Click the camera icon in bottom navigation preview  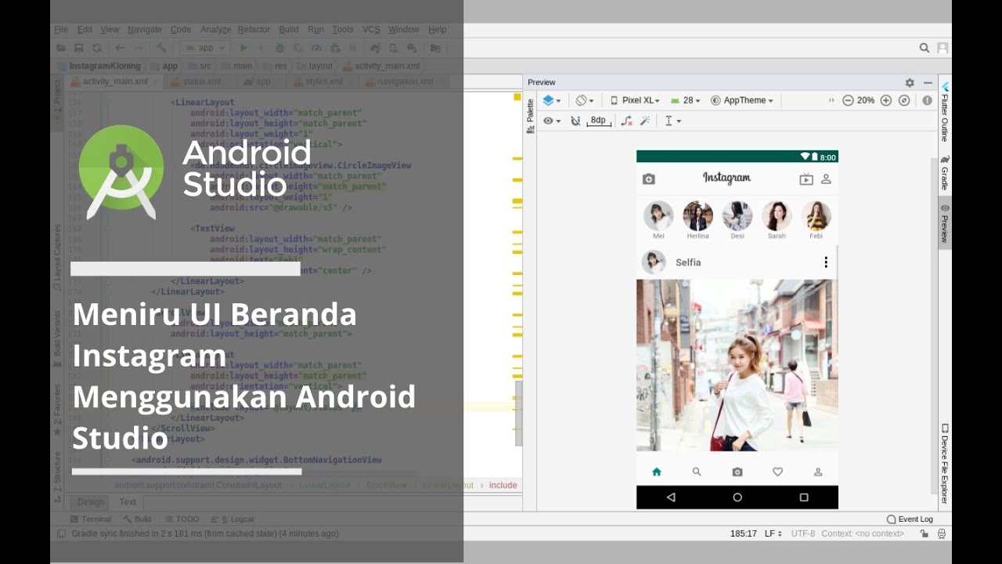(737, 472)
